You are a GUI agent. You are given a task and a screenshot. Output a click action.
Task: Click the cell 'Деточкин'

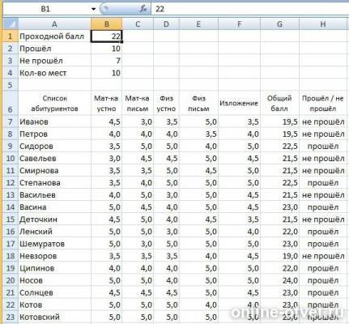[x=54, y=220]
